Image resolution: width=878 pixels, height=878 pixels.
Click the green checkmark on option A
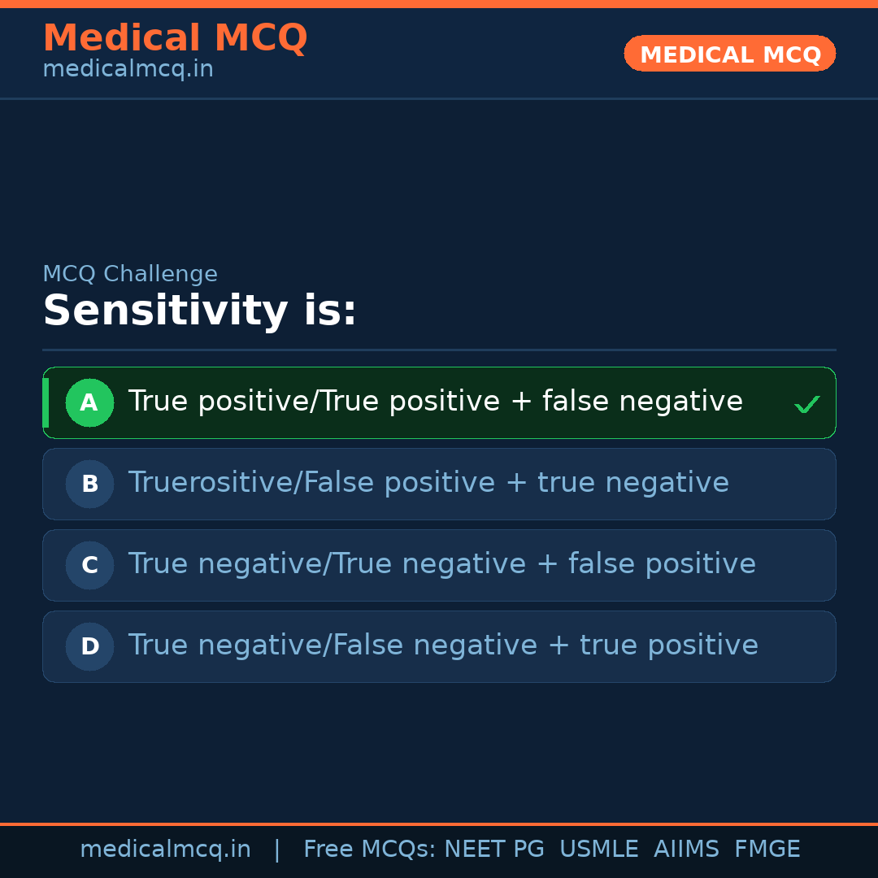[806, 404]
